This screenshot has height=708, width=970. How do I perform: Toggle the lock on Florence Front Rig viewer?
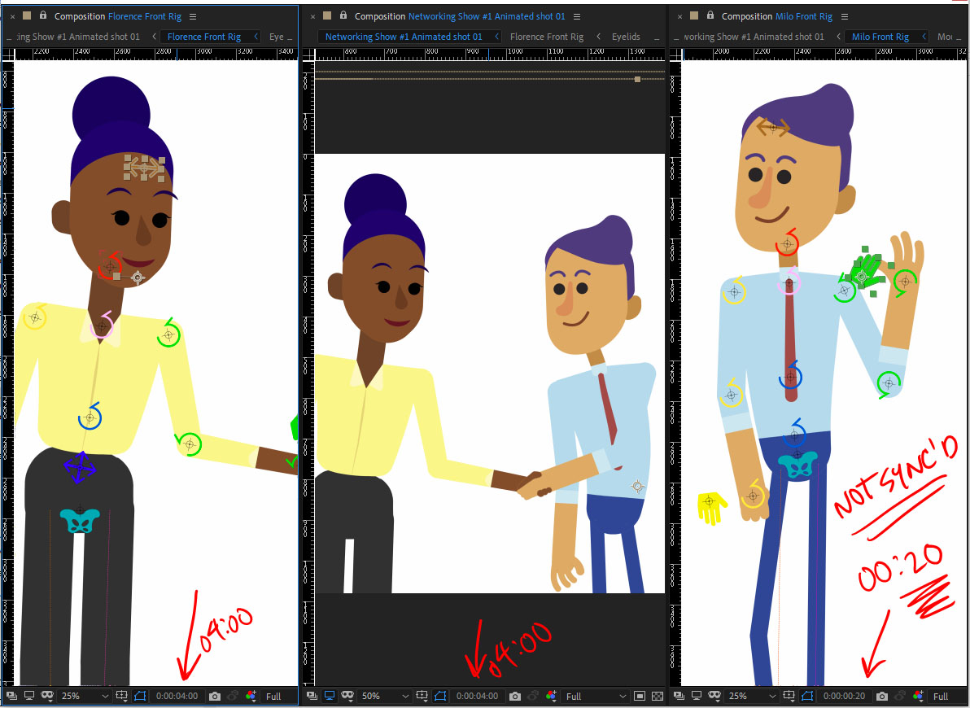tap(42, 15)
